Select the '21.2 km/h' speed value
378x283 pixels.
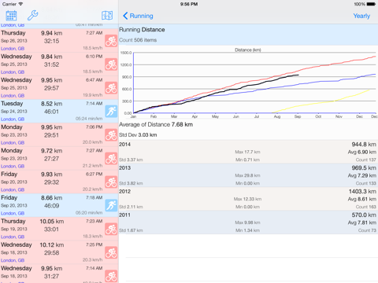click(93, 166)
